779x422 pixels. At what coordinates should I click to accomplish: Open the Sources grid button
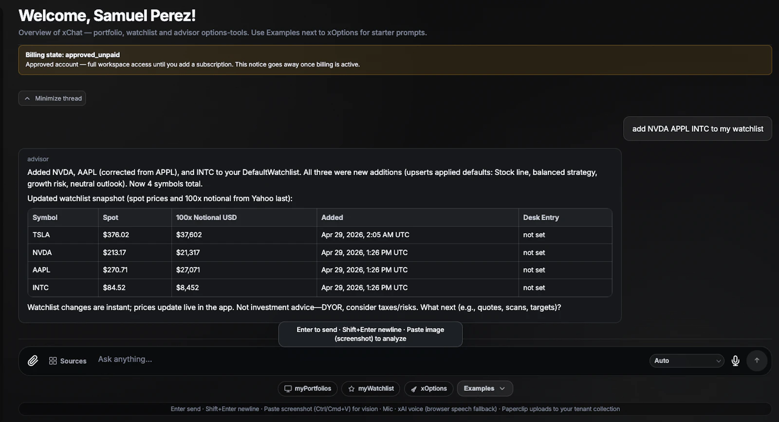(68, 361)
